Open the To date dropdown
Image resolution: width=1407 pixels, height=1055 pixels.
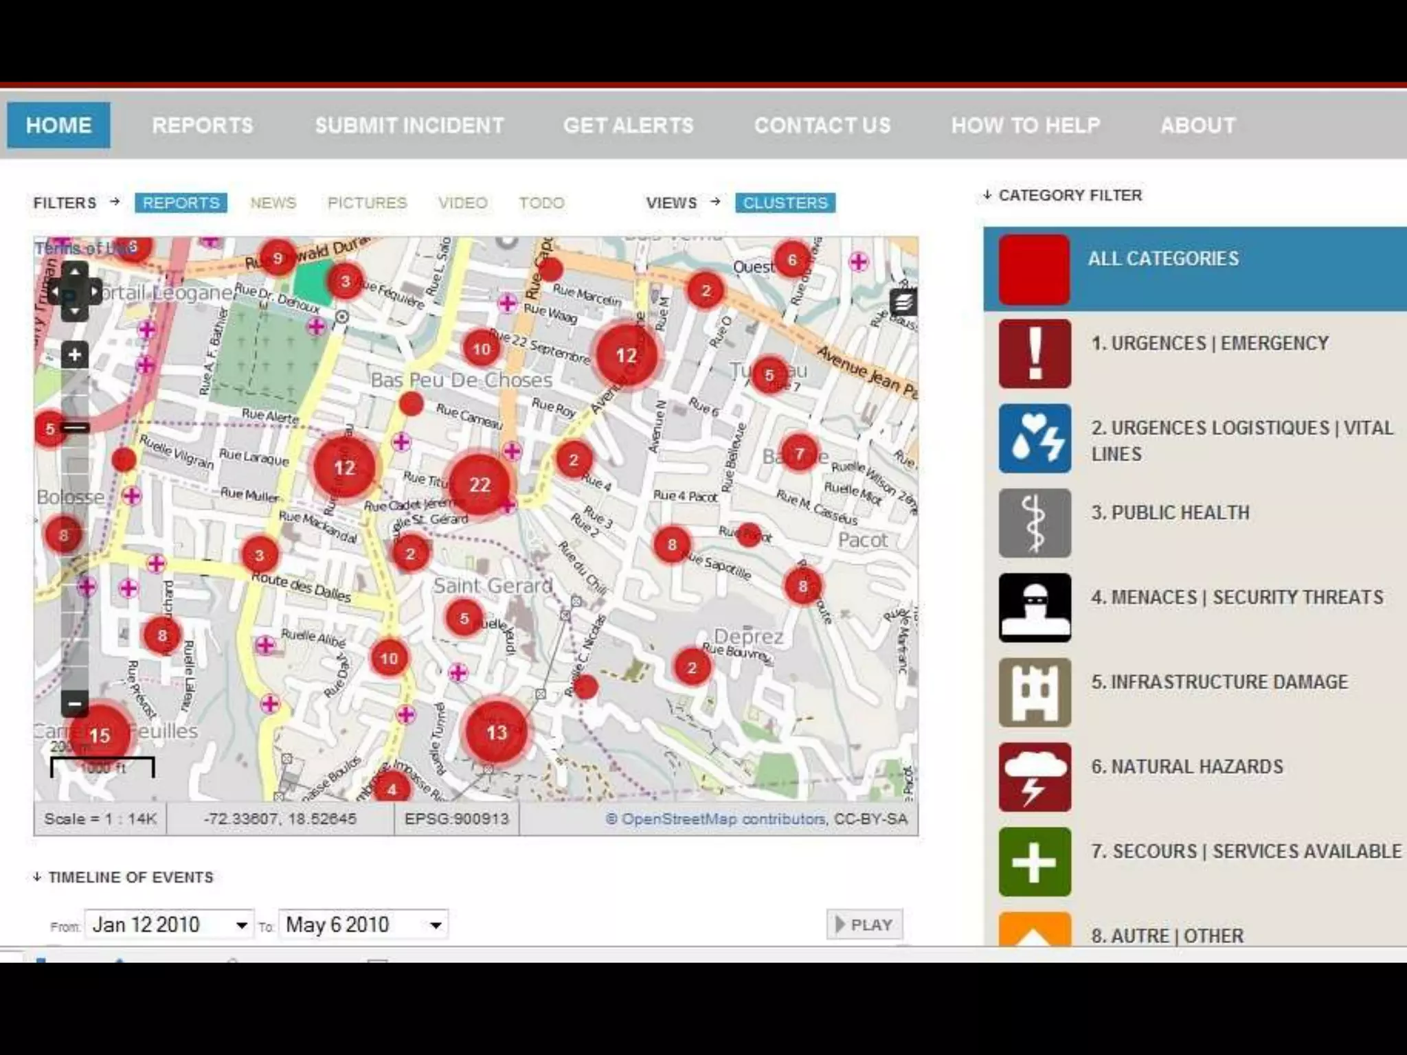(435, 925)
